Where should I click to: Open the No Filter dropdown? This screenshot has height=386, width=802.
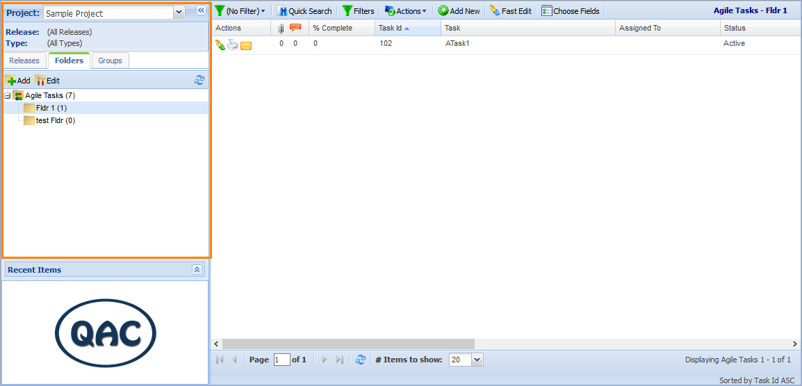click(x=240, y=10)
